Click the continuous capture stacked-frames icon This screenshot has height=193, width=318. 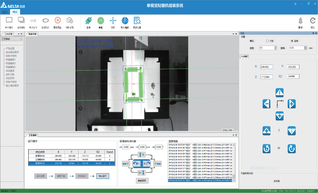21,20
